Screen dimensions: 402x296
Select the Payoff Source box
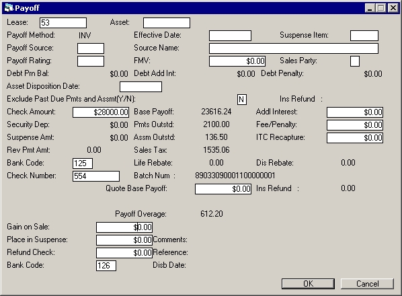pyautogui.click(x=91, y=48)
